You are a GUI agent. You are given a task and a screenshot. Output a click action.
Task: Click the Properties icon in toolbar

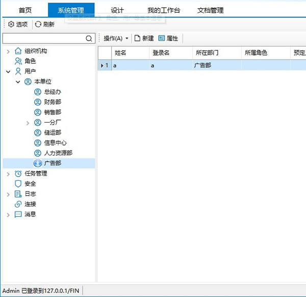[x=162, y=38]
